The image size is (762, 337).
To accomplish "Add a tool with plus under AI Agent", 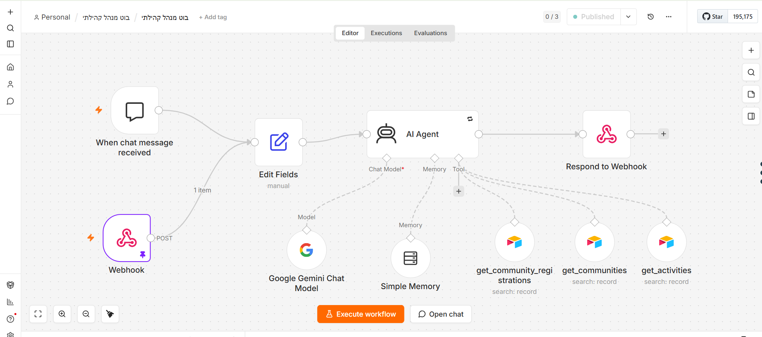I will tap(459, 191).
